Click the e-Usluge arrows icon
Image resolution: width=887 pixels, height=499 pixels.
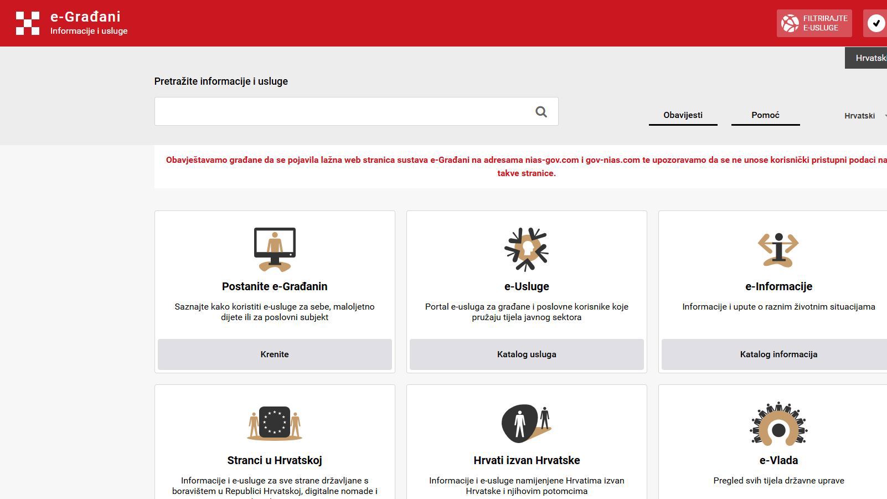click(527, 249)
